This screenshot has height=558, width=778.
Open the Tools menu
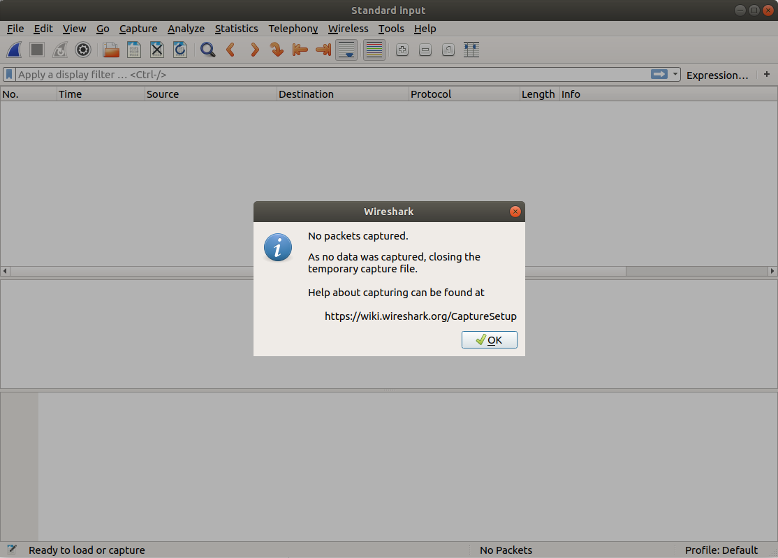(391, 29)
